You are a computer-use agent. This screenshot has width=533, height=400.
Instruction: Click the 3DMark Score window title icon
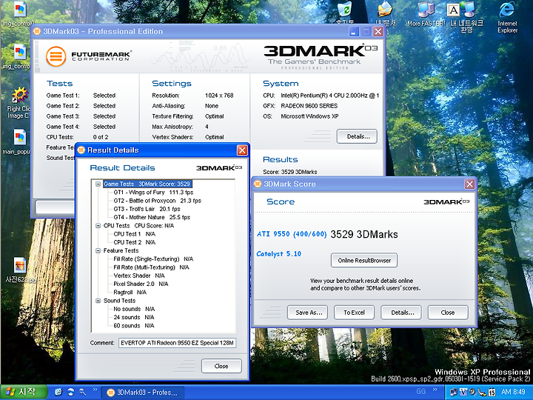pos(258,184)
